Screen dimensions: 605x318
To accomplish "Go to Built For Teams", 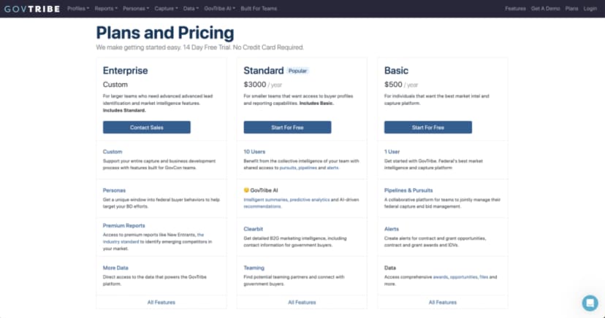I will tap(259, 9).
